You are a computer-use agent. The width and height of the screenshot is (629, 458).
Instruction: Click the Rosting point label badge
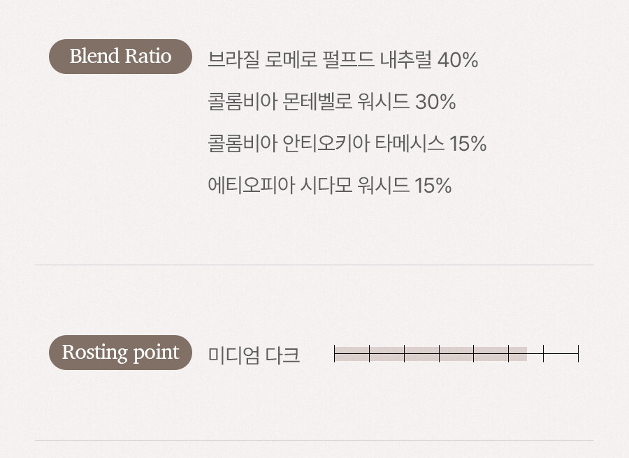point(120,353)
